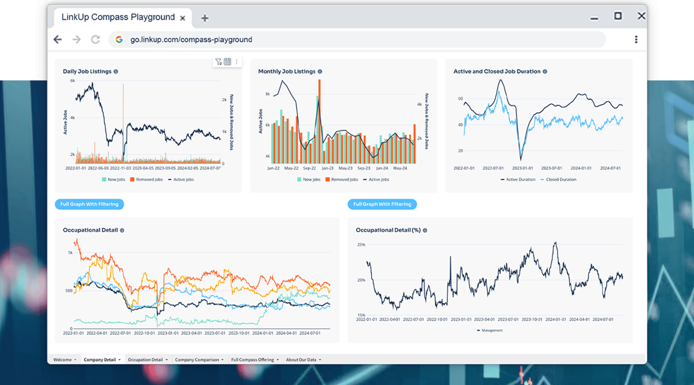This screenshot has width=694, height=385.
Task: Close the LinkUp Compass Playground tab
Action: (x=183, y=18)
